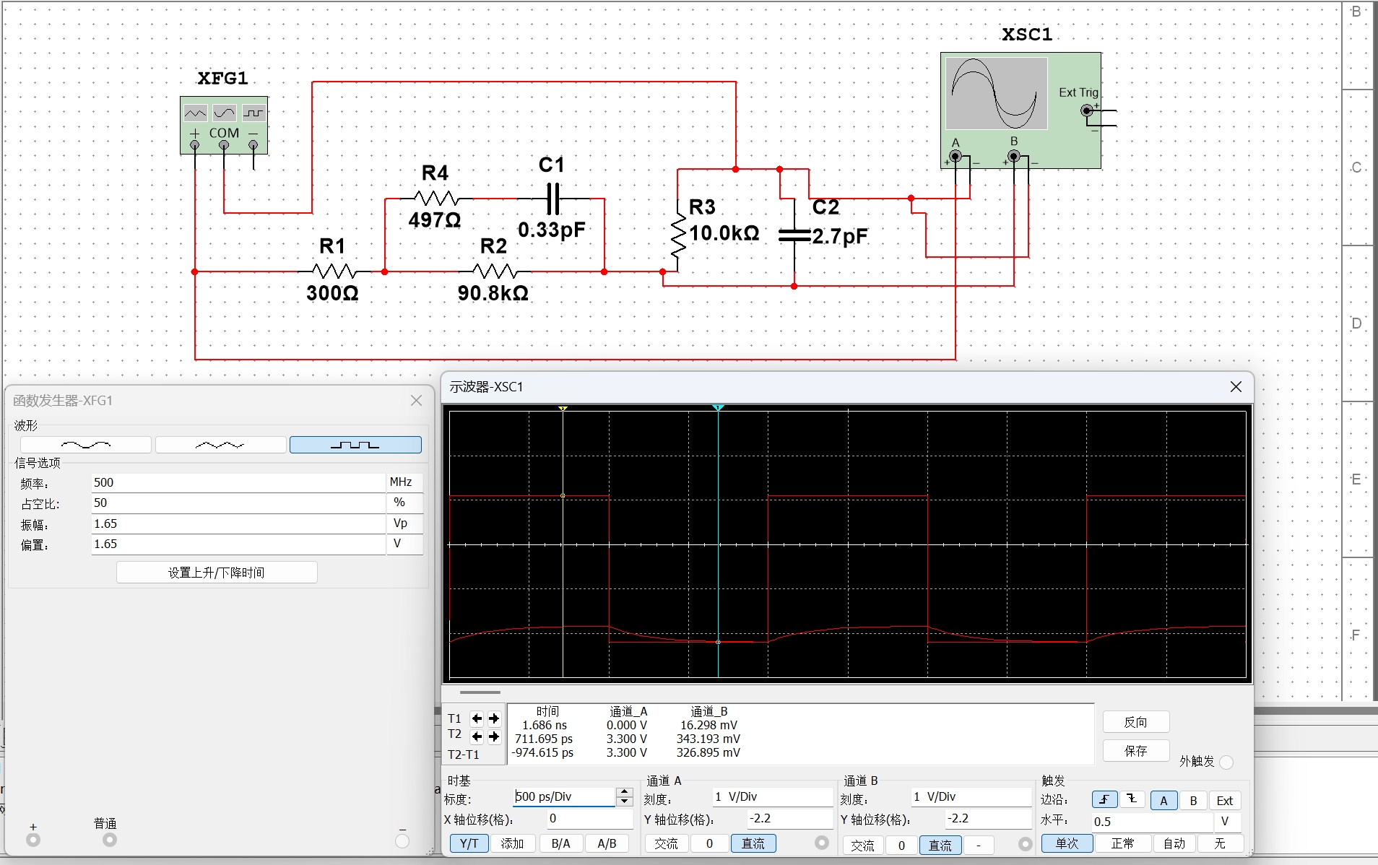Click XFG1 function generator symbol on schematic
1378x865 pixels.
point(224,125)
